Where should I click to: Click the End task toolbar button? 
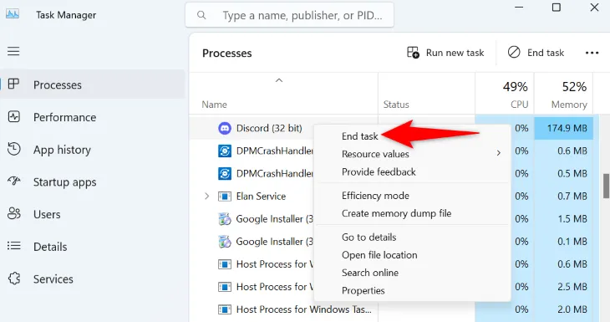(x=536, y=53)
